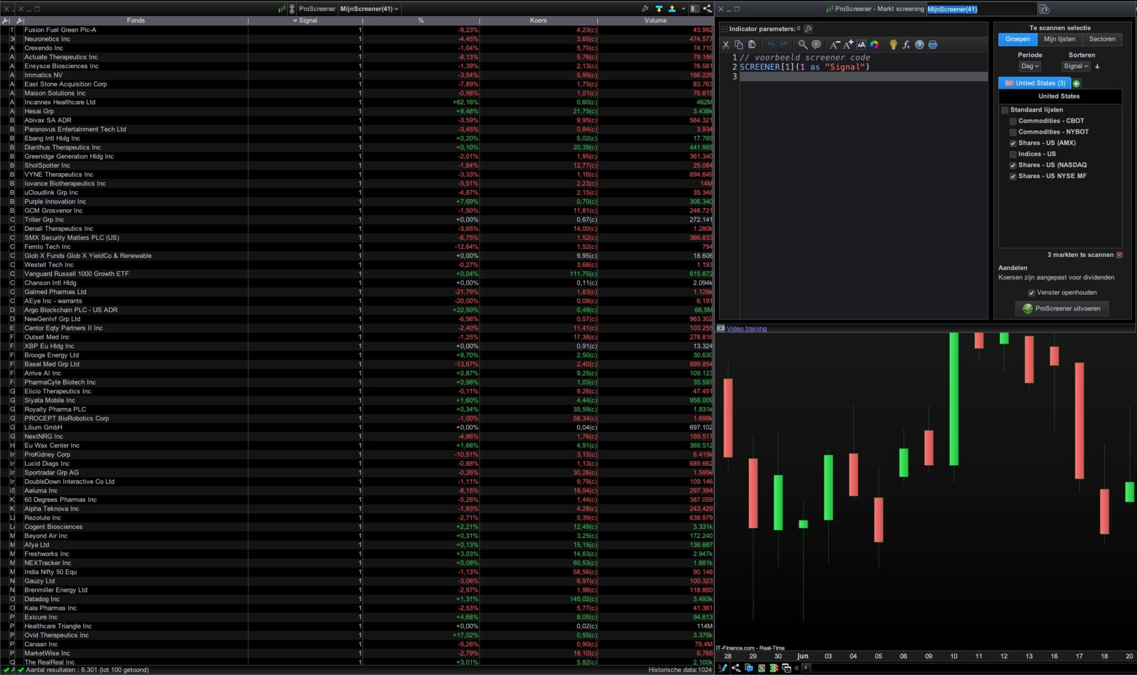1137x675 pixels.
Task: Switch to the Sectoren tab
Action: [1102, 39]
